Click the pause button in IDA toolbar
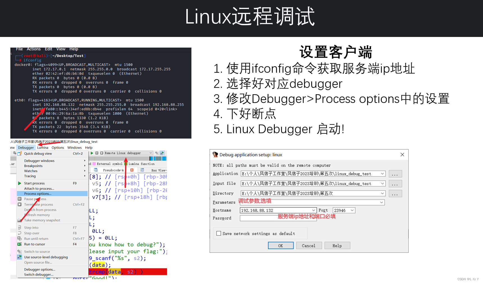The height and width of the screenshot is (283, 483). [x=97, y=153]
